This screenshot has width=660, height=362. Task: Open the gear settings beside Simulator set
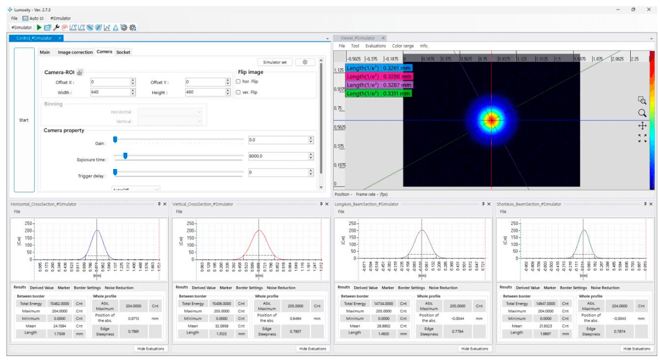click(305, 62)
